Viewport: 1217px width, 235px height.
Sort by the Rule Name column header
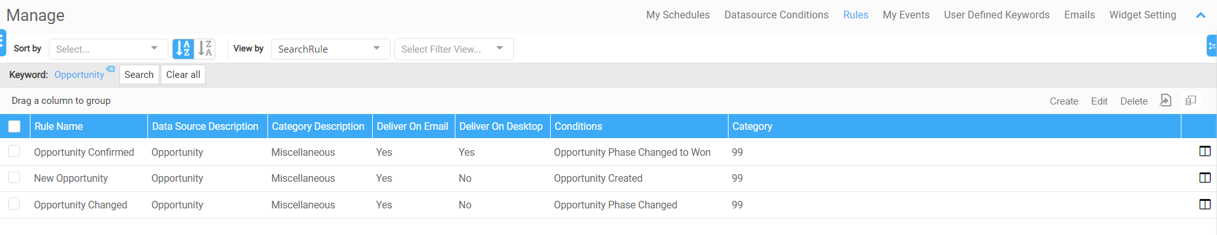point(58,126)
